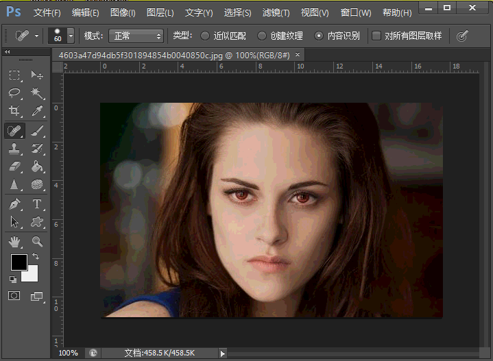The image size is (493, 361).
Task: Click the black foreground color swatch
Action: click(19, 262)
